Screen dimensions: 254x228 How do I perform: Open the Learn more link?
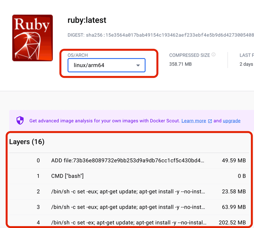tap(194, 120)
